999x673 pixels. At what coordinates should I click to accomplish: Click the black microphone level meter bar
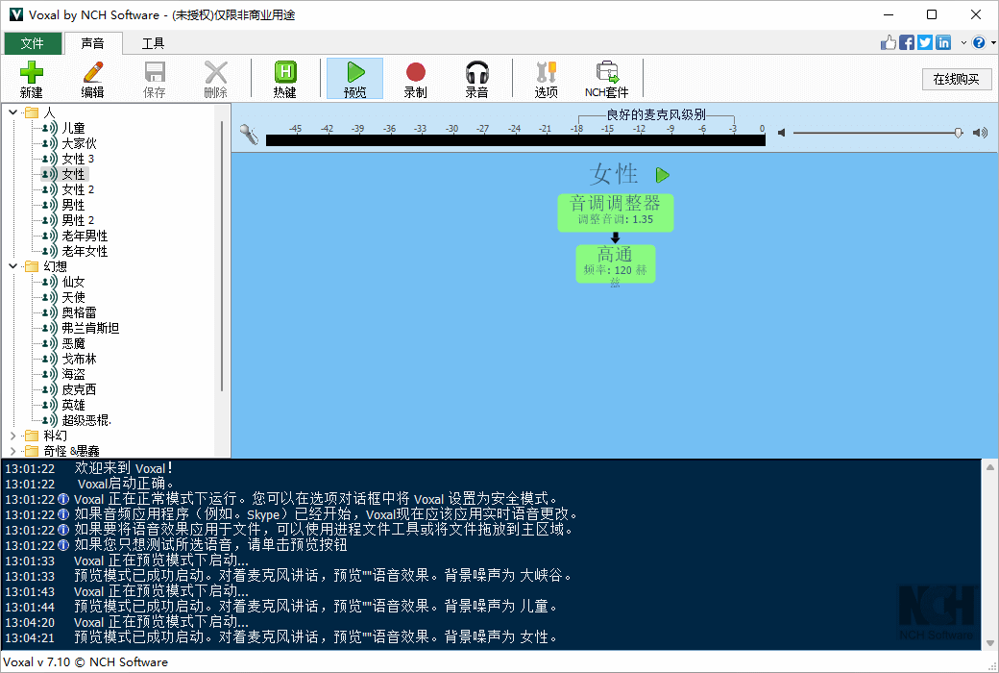point(516,140)
